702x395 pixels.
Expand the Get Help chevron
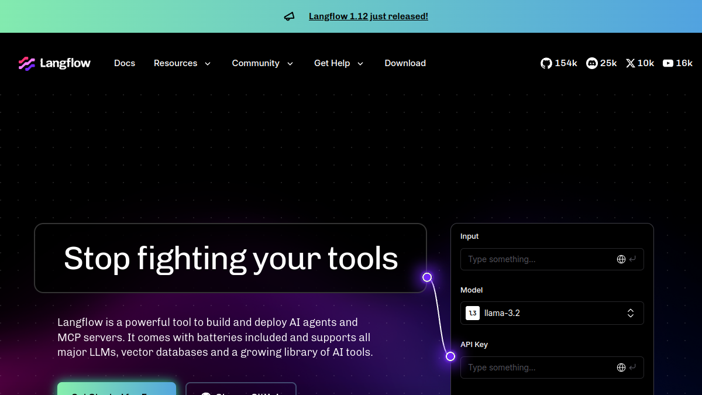tap(360, 64)
